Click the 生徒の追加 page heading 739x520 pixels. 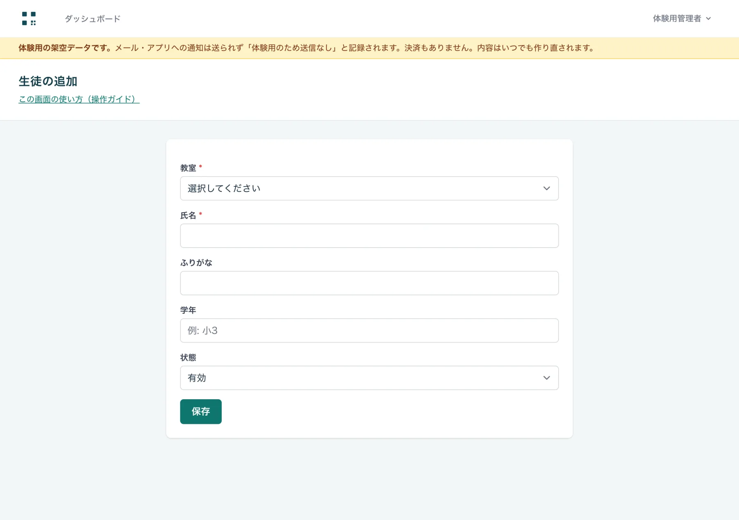pos(48,81)
